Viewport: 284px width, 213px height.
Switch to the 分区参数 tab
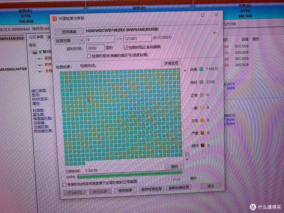click(x=36, y=37)
